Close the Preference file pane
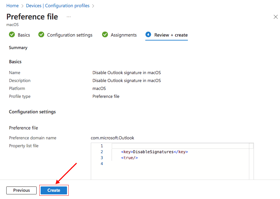 (x=275, y=17)
